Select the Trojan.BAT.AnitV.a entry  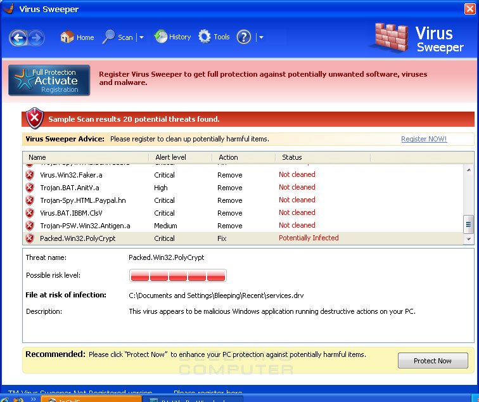click(x=243, y=188)
